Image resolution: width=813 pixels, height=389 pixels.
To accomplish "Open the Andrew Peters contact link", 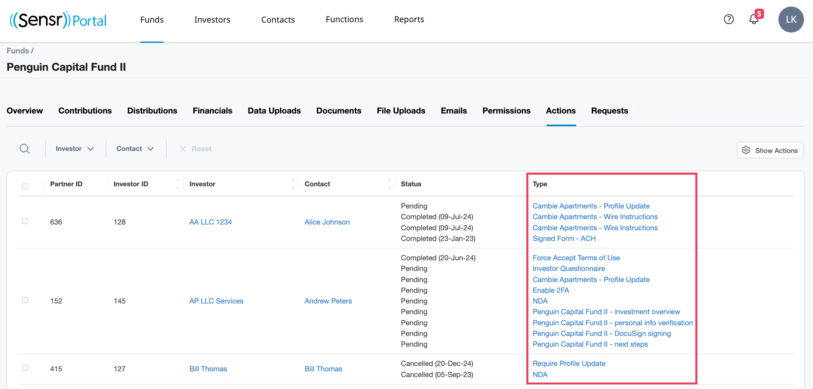I will [328, 301].
